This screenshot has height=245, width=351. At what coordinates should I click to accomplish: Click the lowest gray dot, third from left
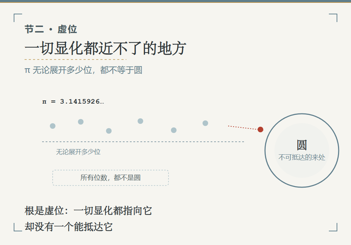109,131
